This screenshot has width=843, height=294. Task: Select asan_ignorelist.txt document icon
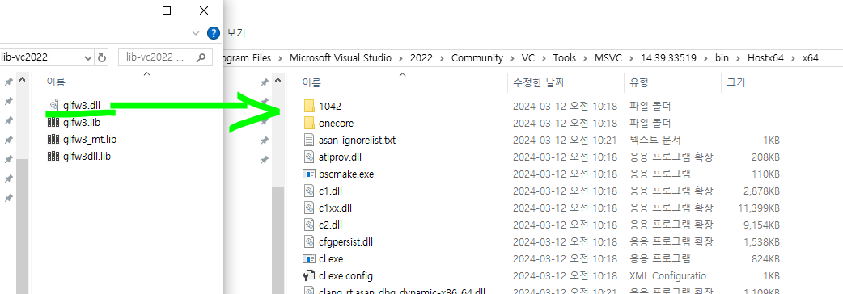click(309, 140)
